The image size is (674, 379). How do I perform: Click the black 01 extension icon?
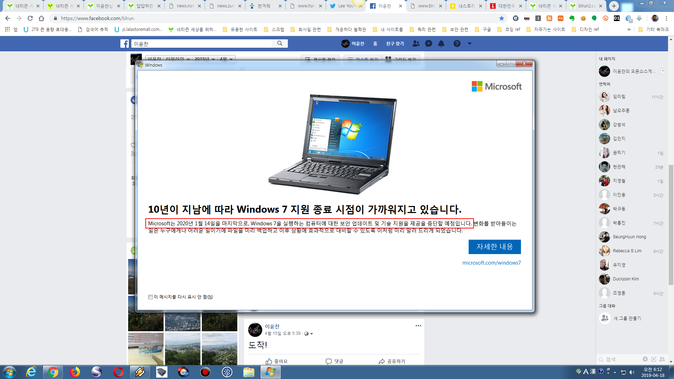tap(617, 18)
